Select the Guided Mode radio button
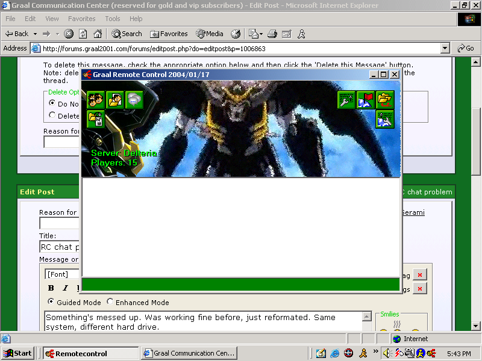 (x=51, y=301)
